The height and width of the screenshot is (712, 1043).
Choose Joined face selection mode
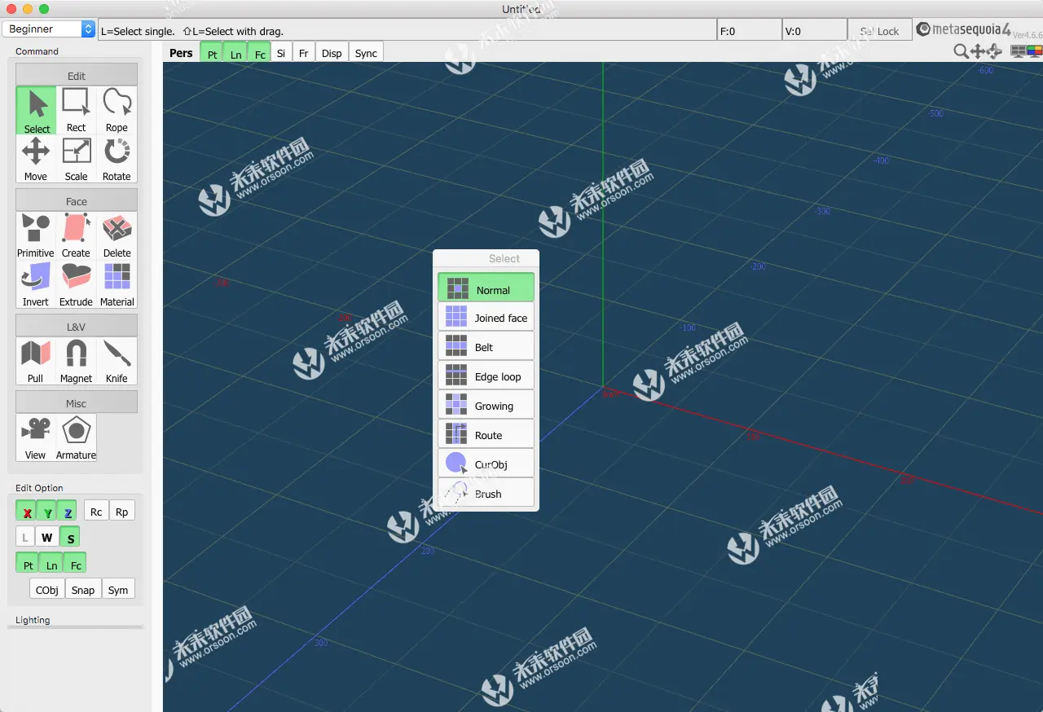coord(486,317)
